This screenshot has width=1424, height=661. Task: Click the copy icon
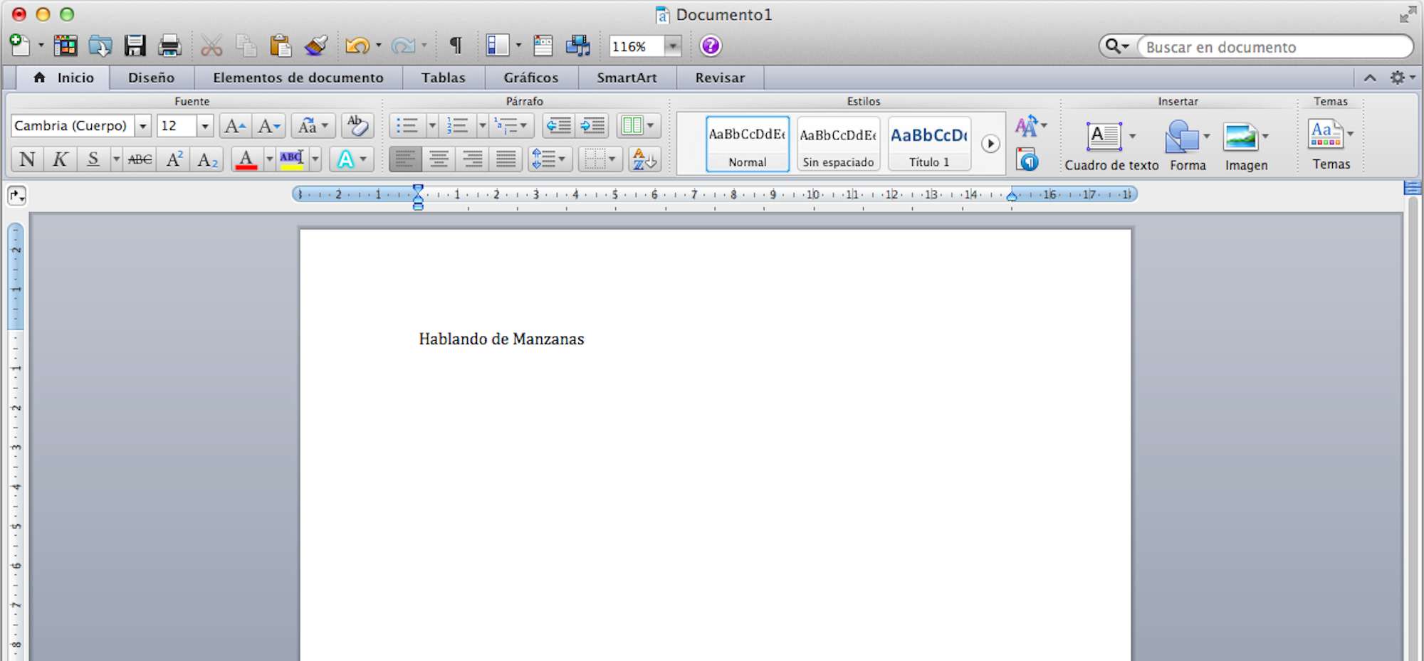pyautogui.click(x=246, y=46)
